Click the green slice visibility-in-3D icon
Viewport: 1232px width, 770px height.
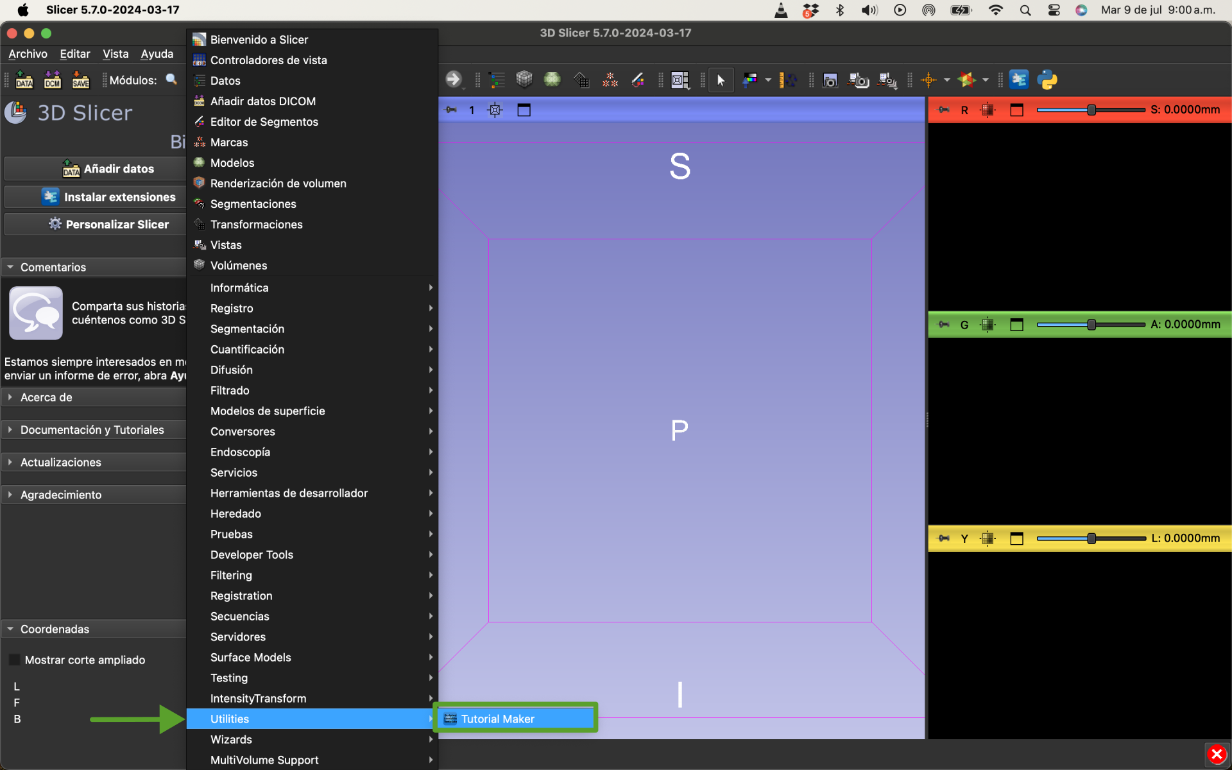point(988,325)
